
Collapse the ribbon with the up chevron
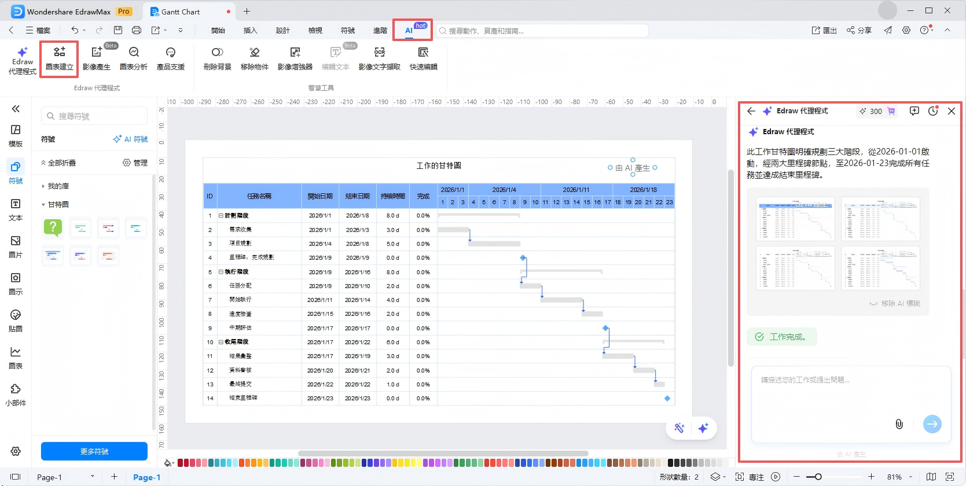click(947, 30)
